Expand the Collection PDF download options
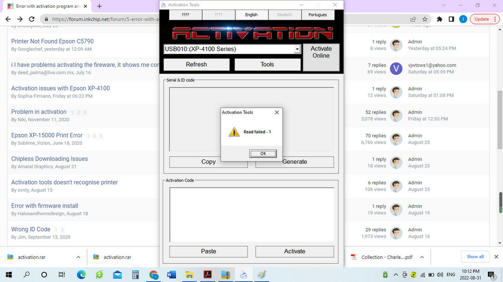The image size is (503, 282). tap(422, 257)
